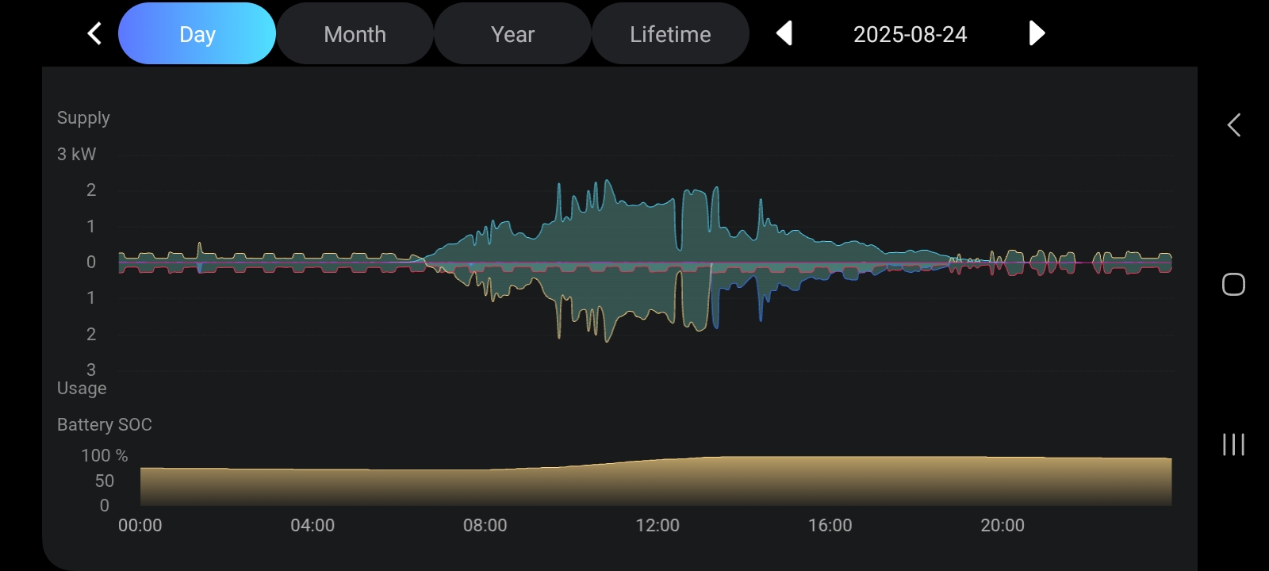Show Lifetime statistics tab
The height and width of the screenshot is (571, 1269).
tap(670, 34)
